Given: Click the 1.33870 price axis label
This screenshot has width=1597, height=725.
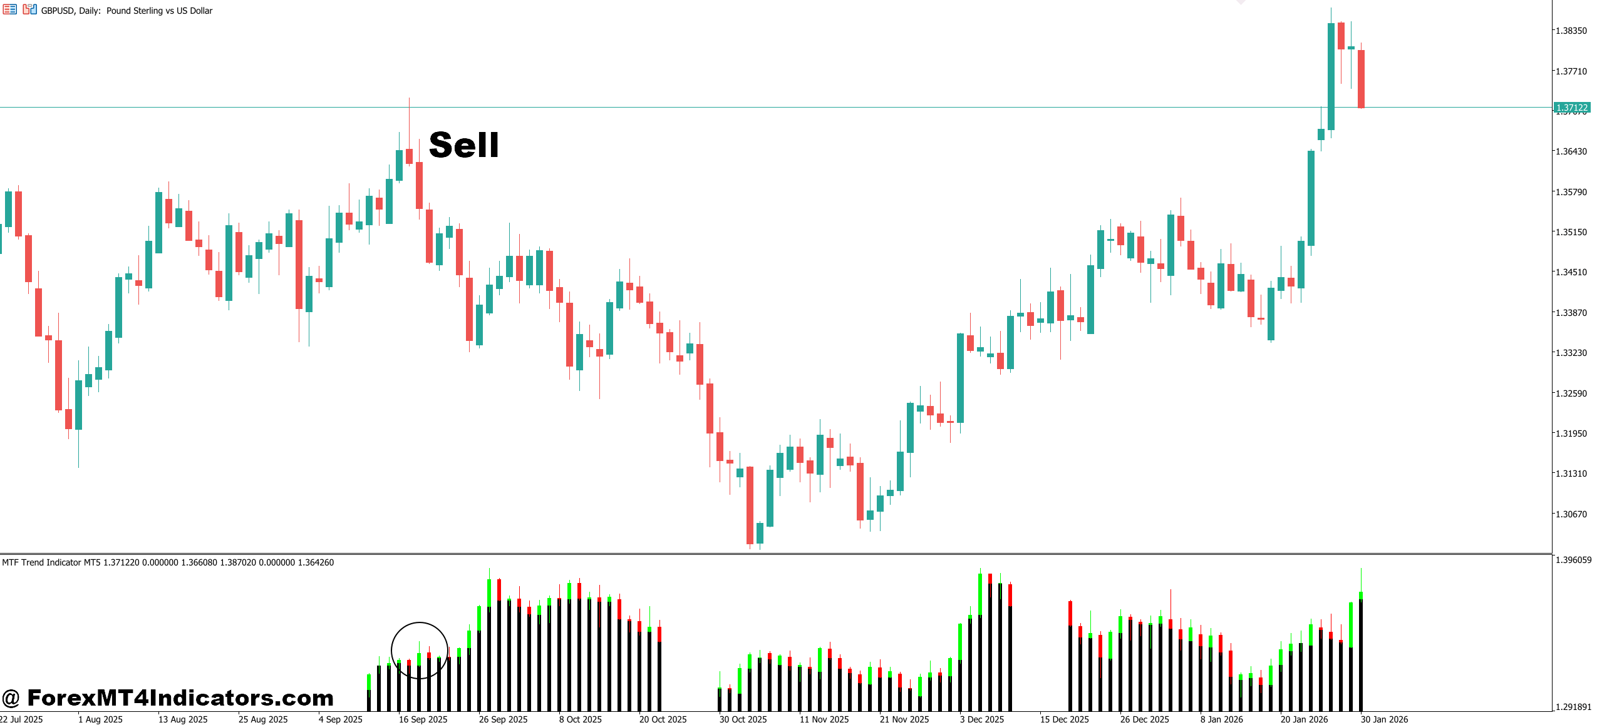Looking at the screenshot, I should (x=1571, y=313).
